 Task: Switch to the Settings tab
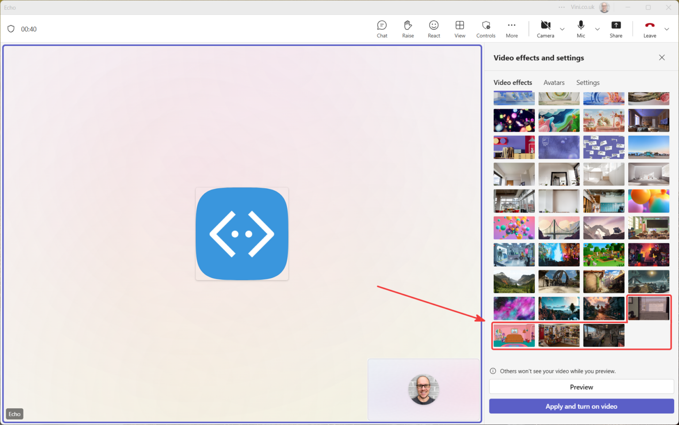tap(588, 83)
